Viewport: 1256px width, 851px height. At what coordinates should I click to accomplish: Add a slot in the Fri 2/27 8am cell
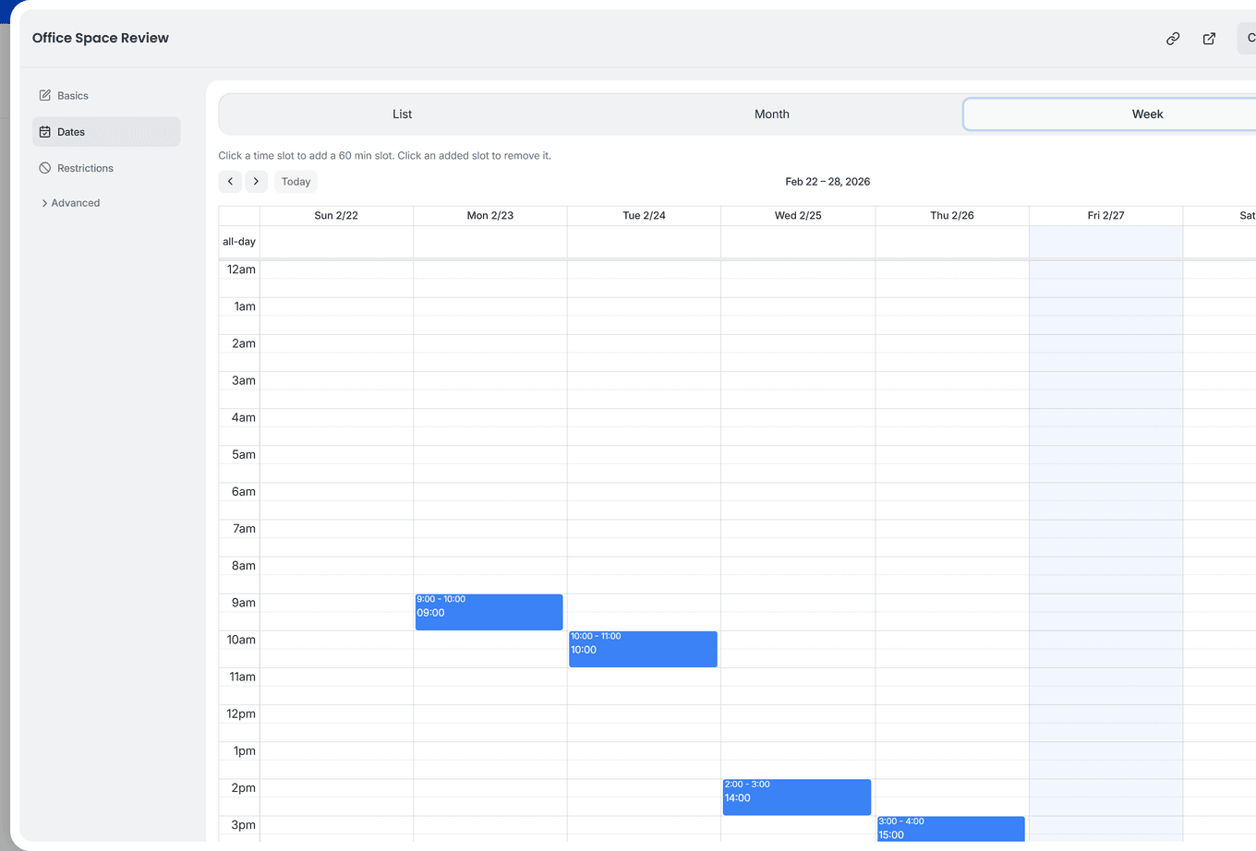tap(1105, 574)
